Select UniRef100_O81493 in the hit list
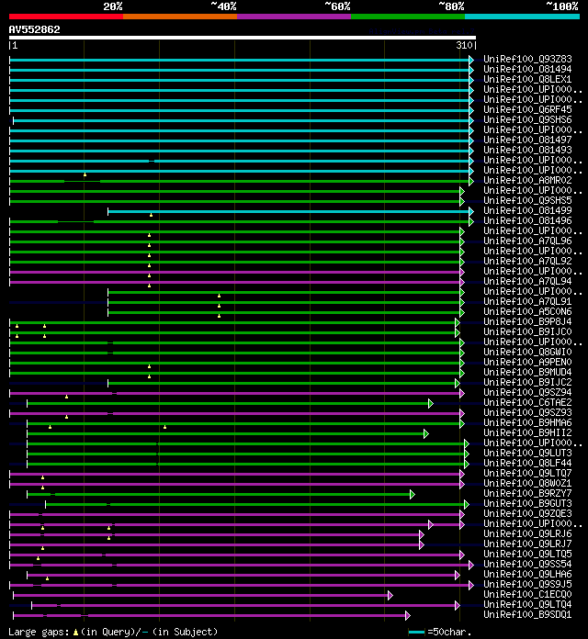588x639 pixels. (x=527, y=150)
